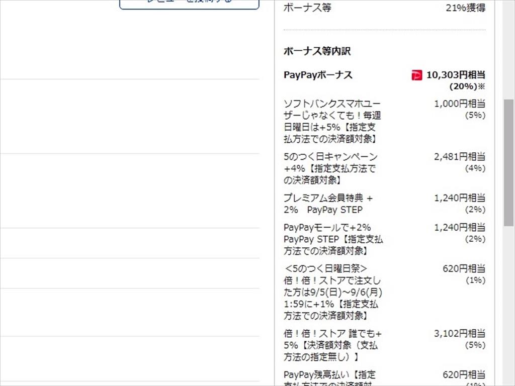The image size is (515, 386).
Task: Click the (20%)※ note under total
Action: point(467,86)
